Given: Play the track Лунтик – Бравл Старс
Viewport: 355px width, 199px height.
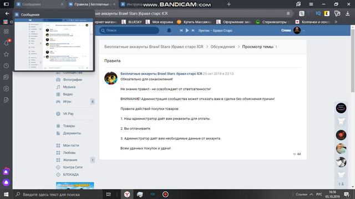Looking at the screenshot, I should [187, 30].
